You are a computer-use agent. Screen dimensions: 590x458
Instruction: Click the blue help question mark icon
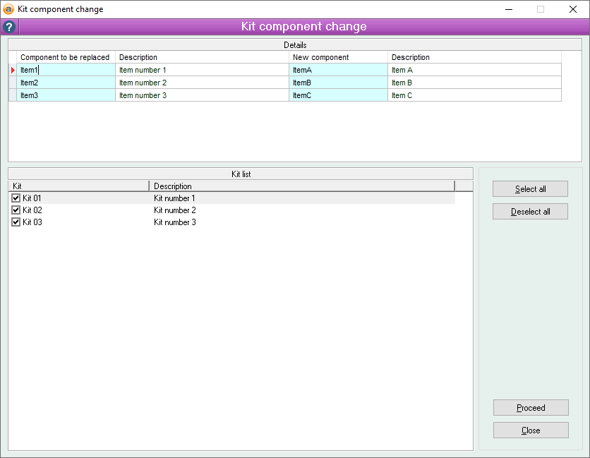coord(8,27)
